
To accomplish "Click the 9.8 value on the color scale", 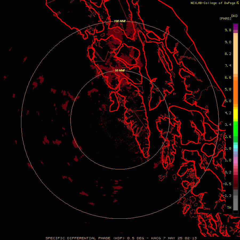I will click(228, 30).
